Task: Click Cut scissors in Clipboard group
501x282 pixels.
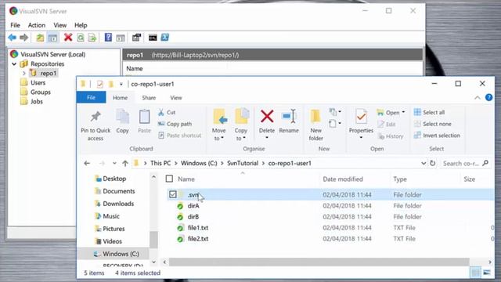Action: (x=161, y=112)
